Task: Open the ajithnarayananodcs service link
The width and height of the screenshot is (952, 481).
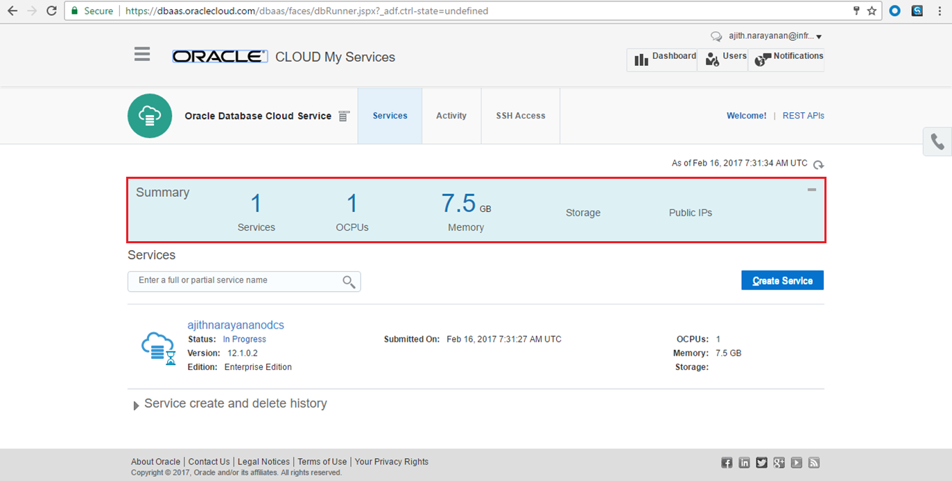Action: (236, 325)
